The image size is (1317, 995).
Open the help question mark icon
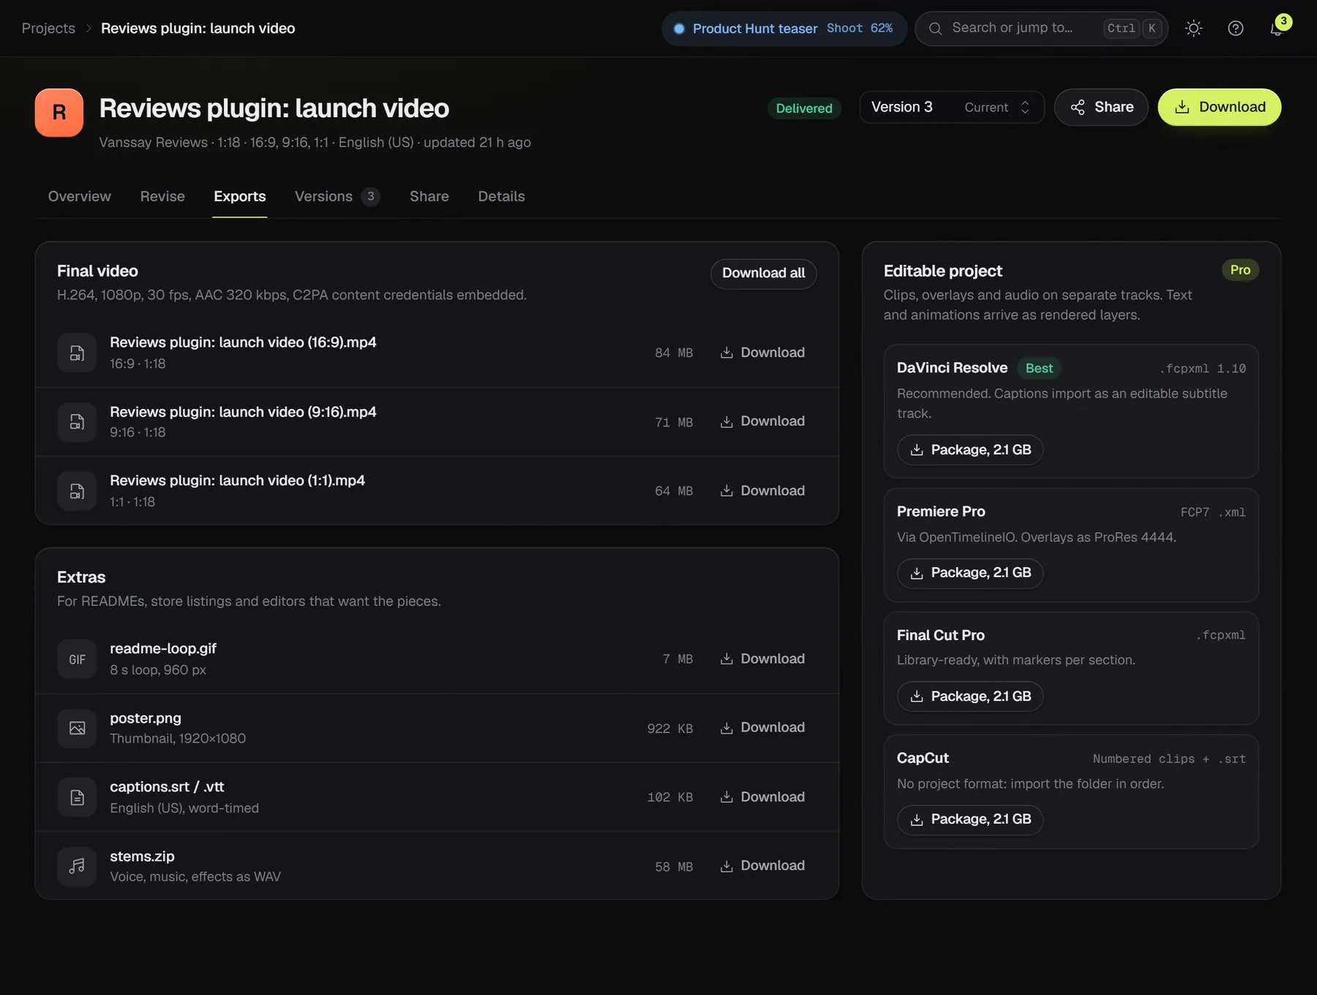click(x=1236, y=29)
